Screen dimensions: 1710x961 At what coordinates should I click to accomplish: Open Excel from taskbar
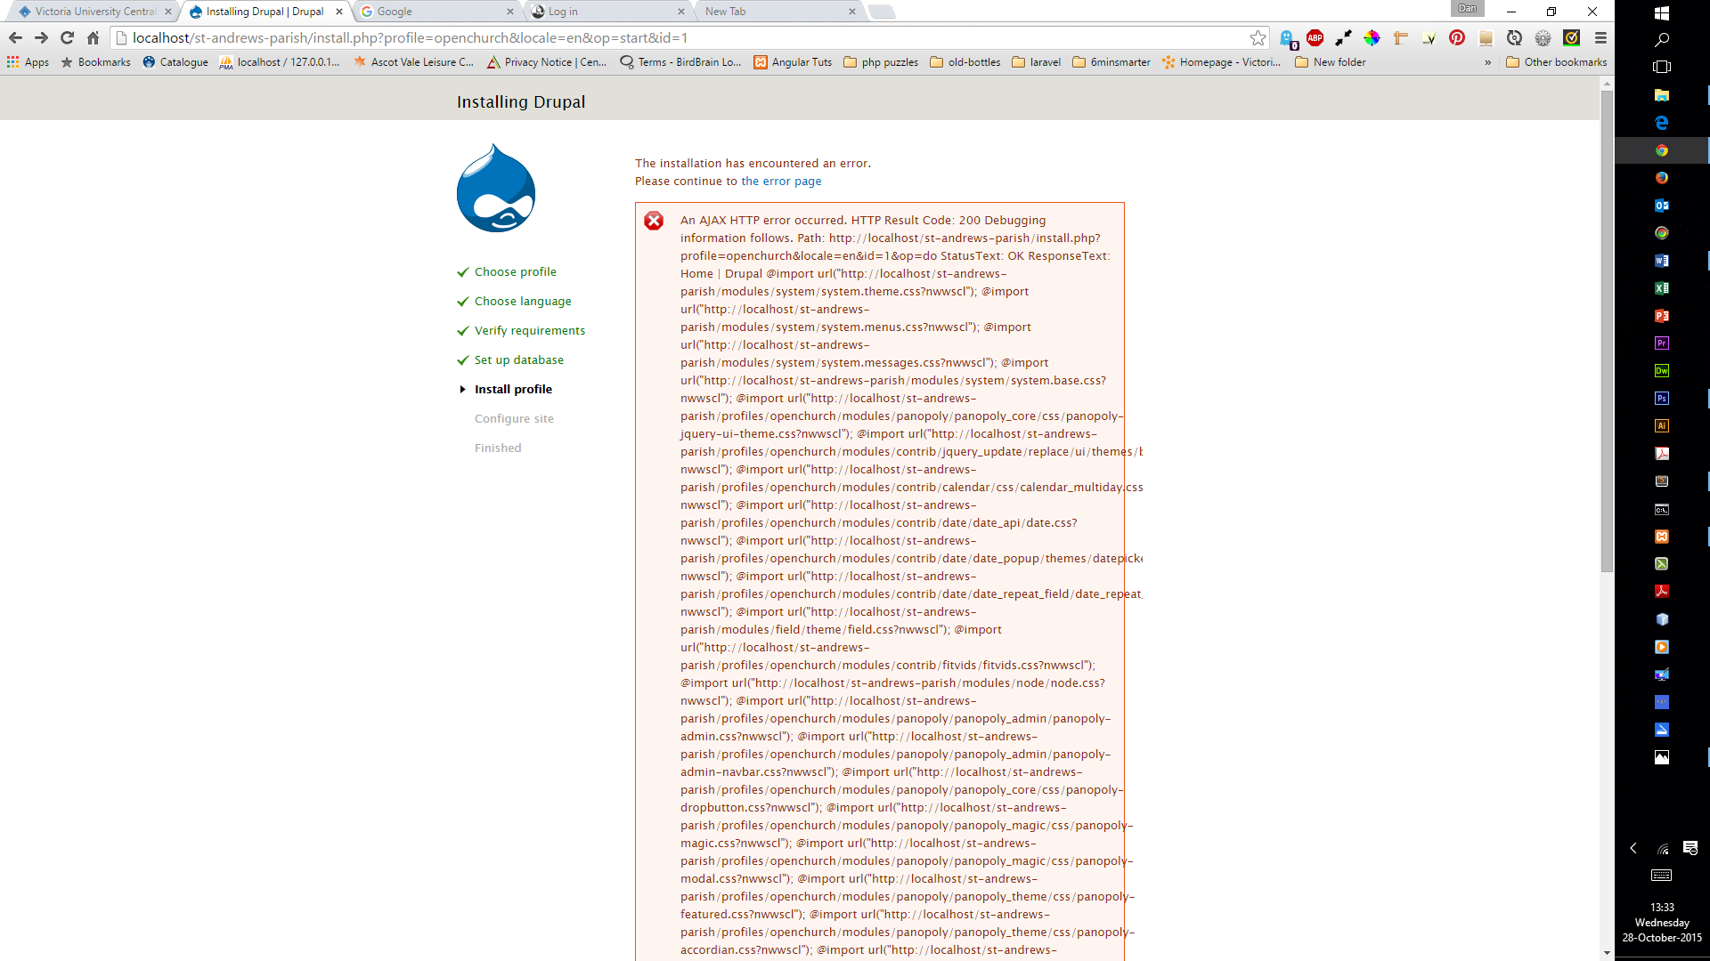1662,288
